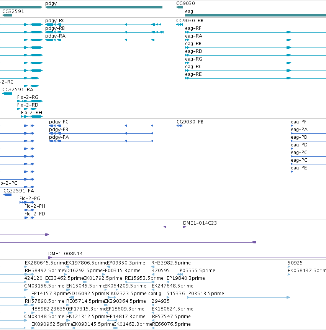
Task: Select transcript eag-RE
Action: click(256, 78)
